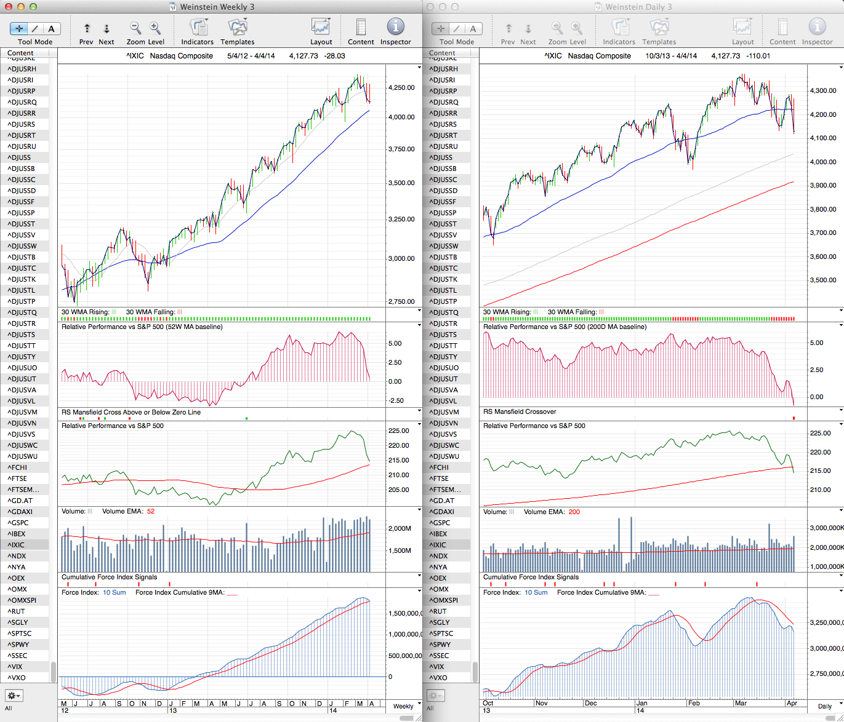
Task: Toggle the Content sidebar in Weekly window
Action: (x=361, y=27)
